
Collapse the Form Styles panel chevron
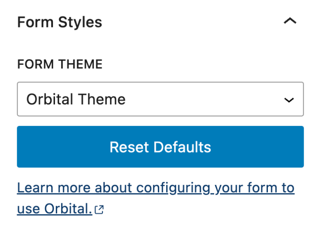point(290,21)
